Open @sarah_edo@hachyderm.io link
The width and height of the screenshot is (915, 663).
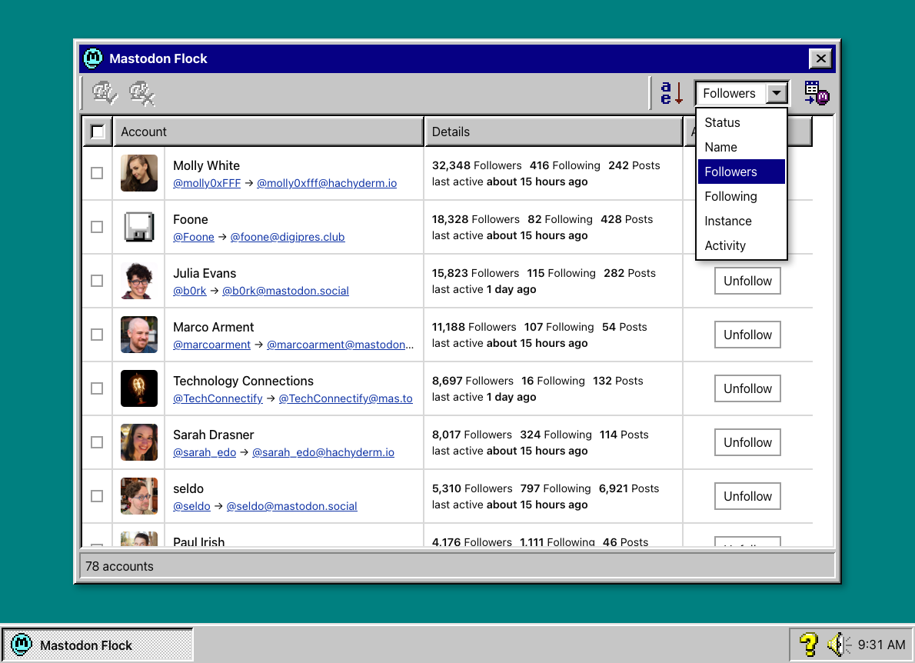[x=323, y=452]
